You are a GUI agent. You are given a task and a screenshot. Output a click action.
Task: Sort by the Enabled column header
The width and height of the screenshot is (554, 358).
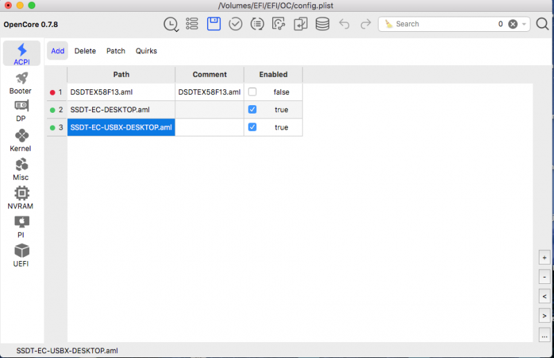274,75
